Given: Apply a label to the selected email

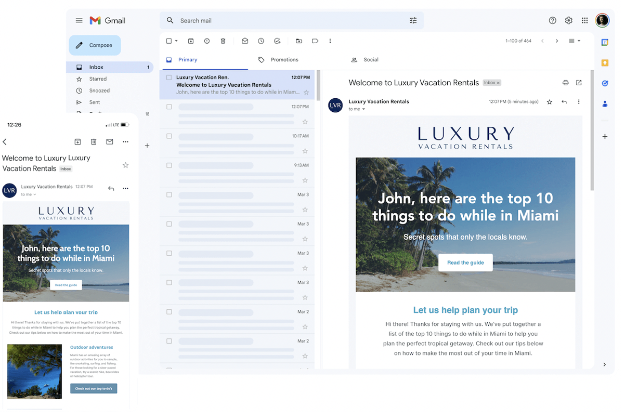Looking at the screenshot, I should click(315, 41).
